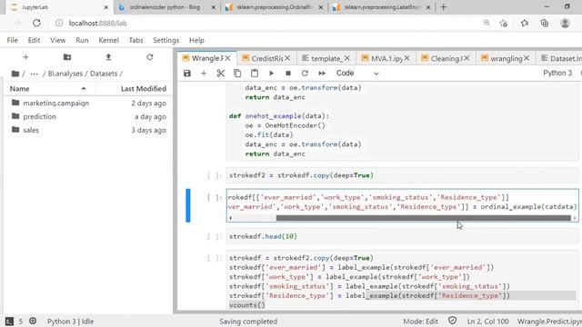Copy the selected cells icon

[237, 73]
